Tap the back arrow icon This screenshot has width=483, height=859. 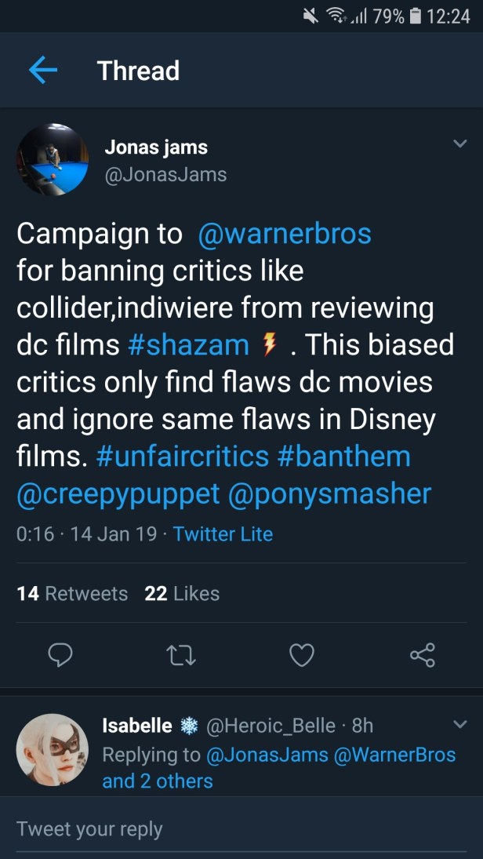pyautogui.click(x=43, y=71)
